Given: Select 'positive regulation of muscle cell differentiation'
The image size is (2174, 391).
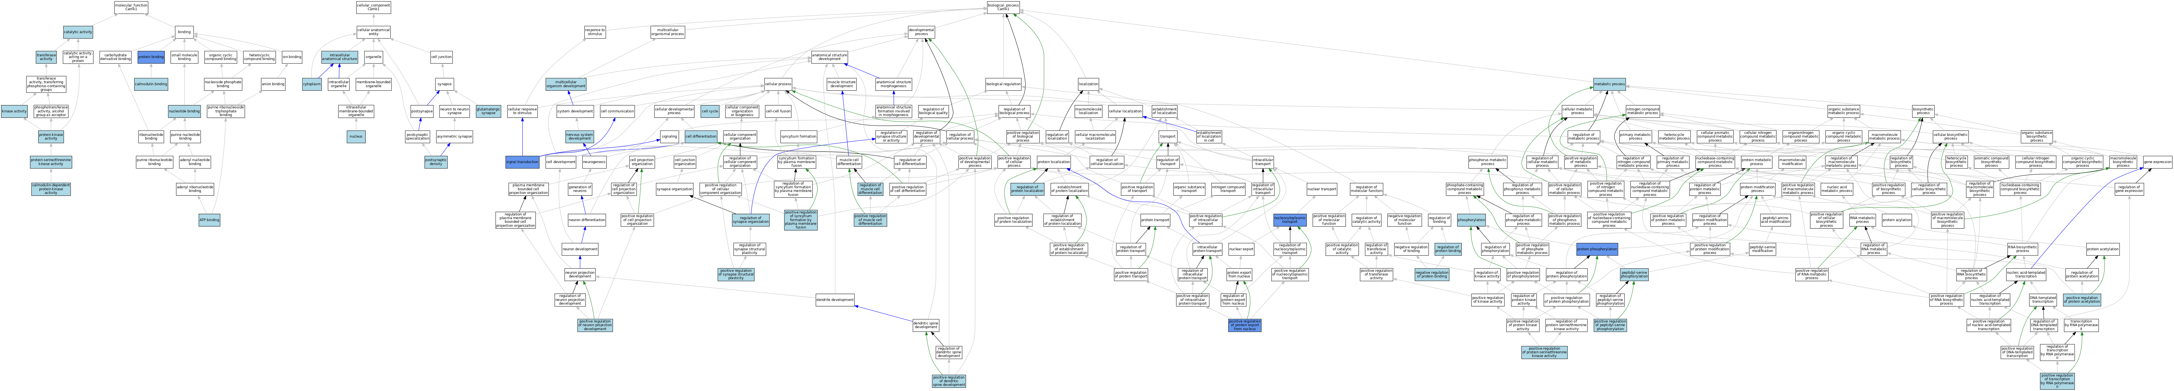Looking at the screenshot, I should point(870,220).
